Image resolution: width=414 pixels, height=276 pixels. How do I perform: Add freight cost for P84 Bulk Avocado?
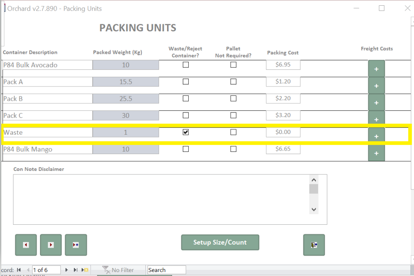click(376, 69)
